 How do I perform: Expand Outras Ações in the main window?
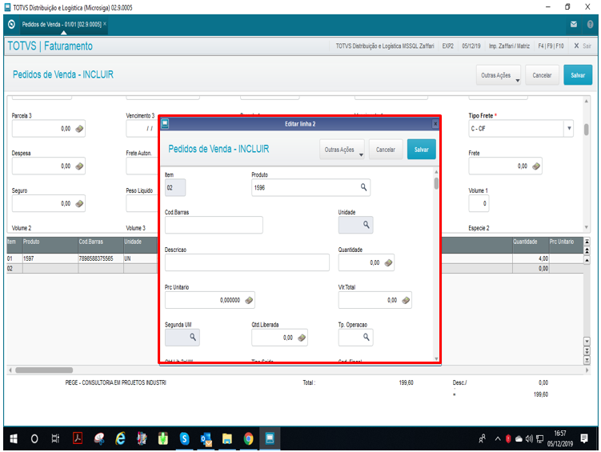coord(499,75)
